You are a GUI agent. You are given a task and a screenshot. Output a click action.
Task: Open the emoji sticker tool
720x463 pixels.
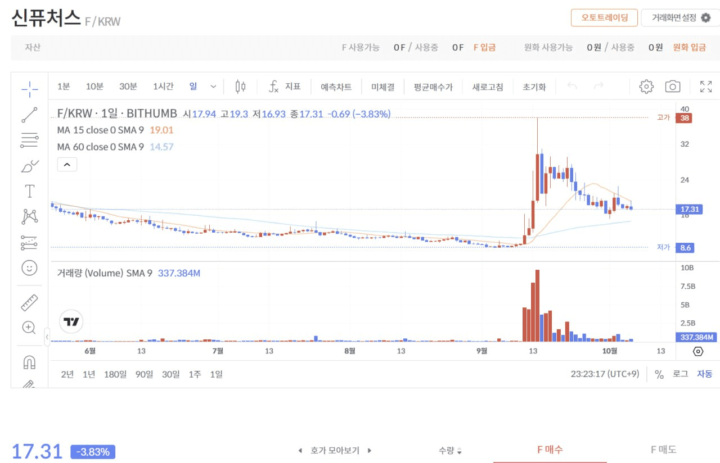tap(29, 267)
